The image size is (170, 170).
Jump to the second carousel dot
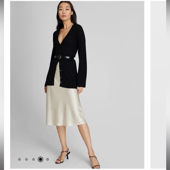pos(26,159)
